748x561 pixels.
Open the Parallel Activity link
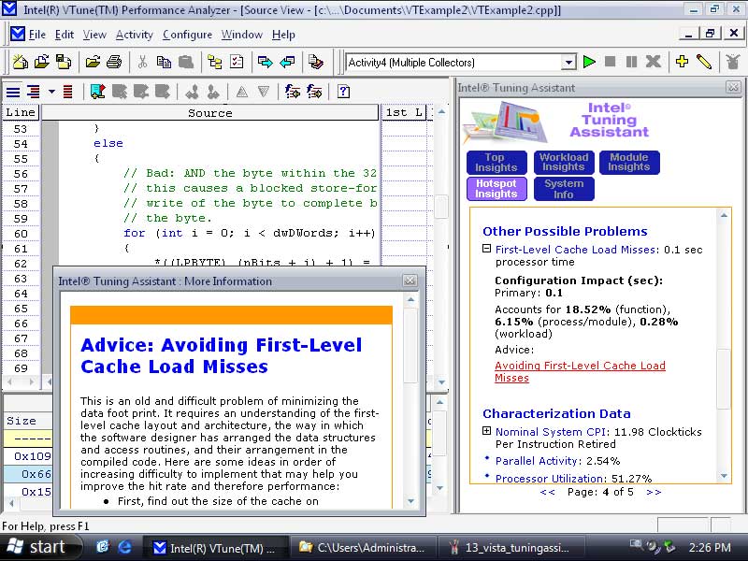point(536,461)
